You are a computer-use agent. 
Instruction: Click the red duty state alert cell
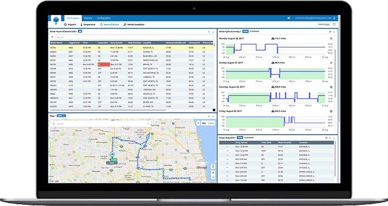(x=104, y=64)
